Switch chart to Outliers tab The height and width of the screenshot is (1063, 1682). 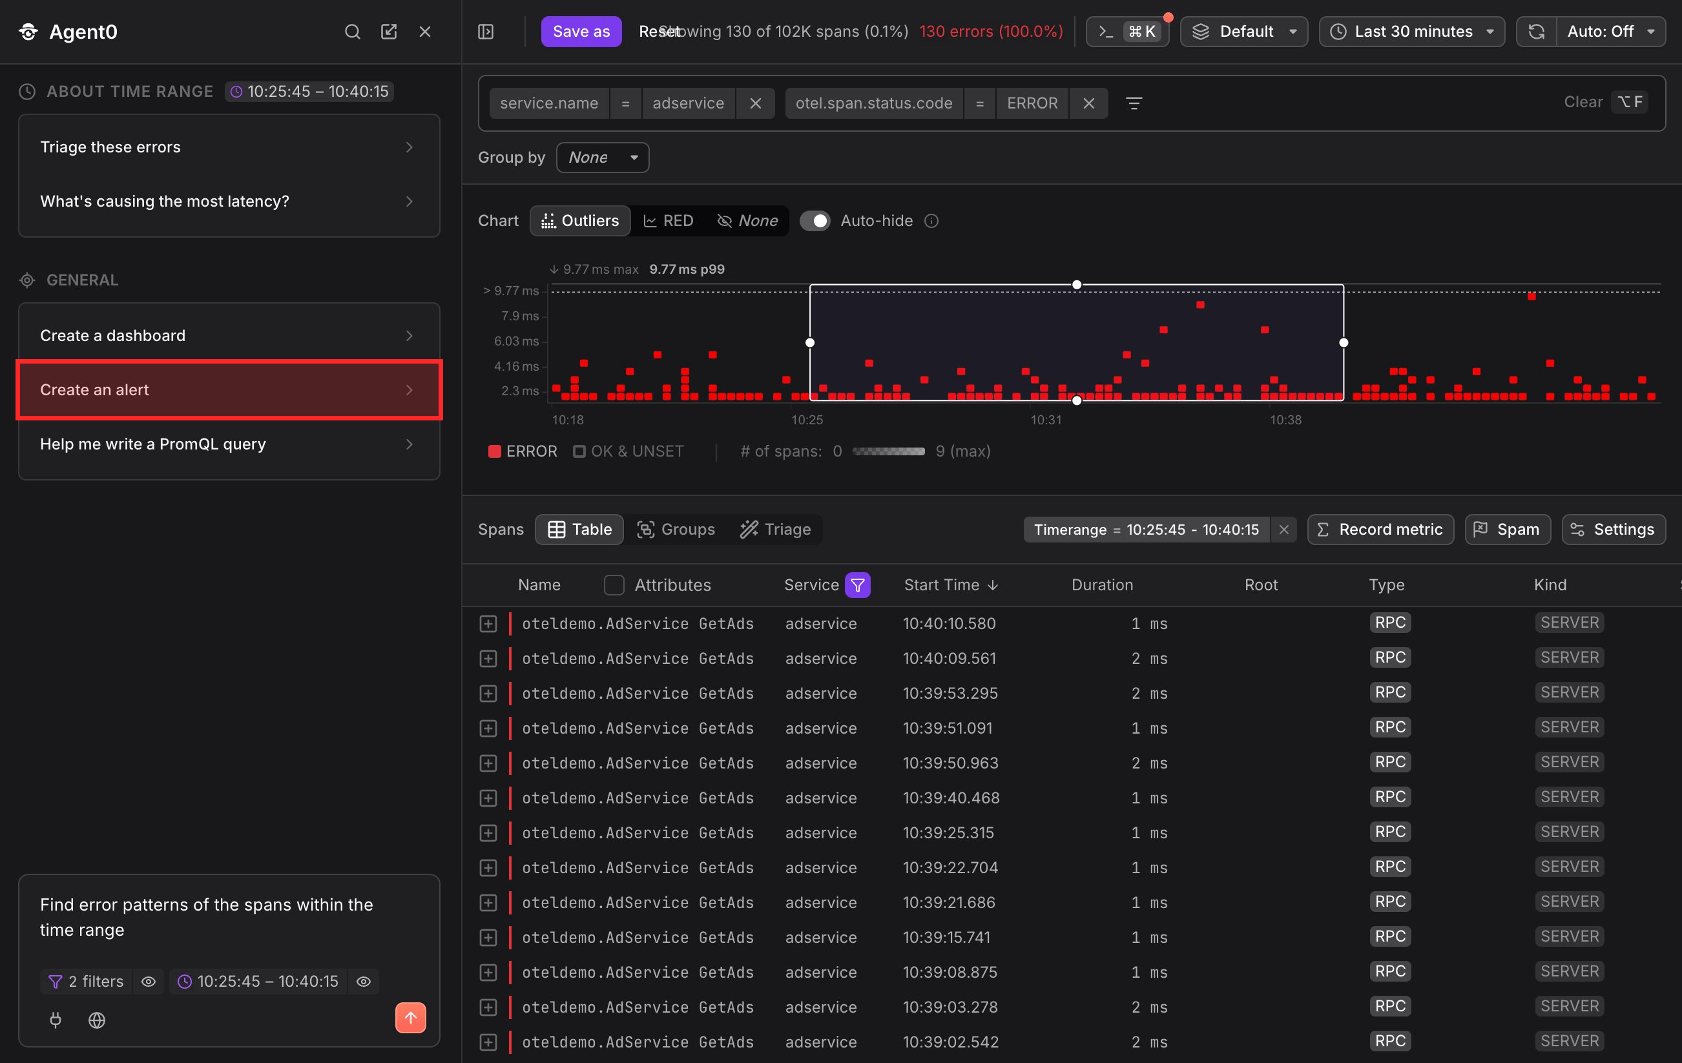tap(581, 221)
